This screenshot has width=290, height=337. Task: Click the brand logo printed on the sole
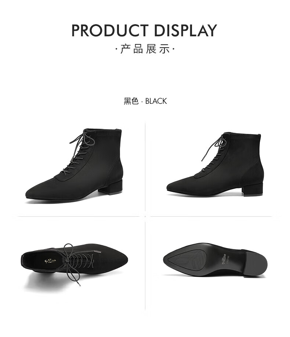point(224,259)
